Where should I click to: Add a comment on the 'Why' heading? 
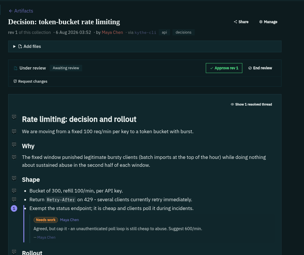(14, 145)
